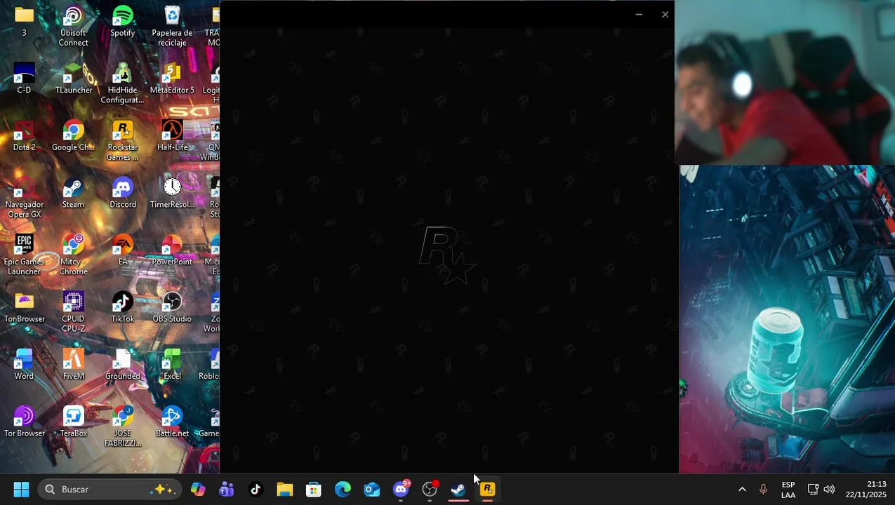Select the FiveM desktop shortcut
The image size is (895, 505).
point(73,365)
